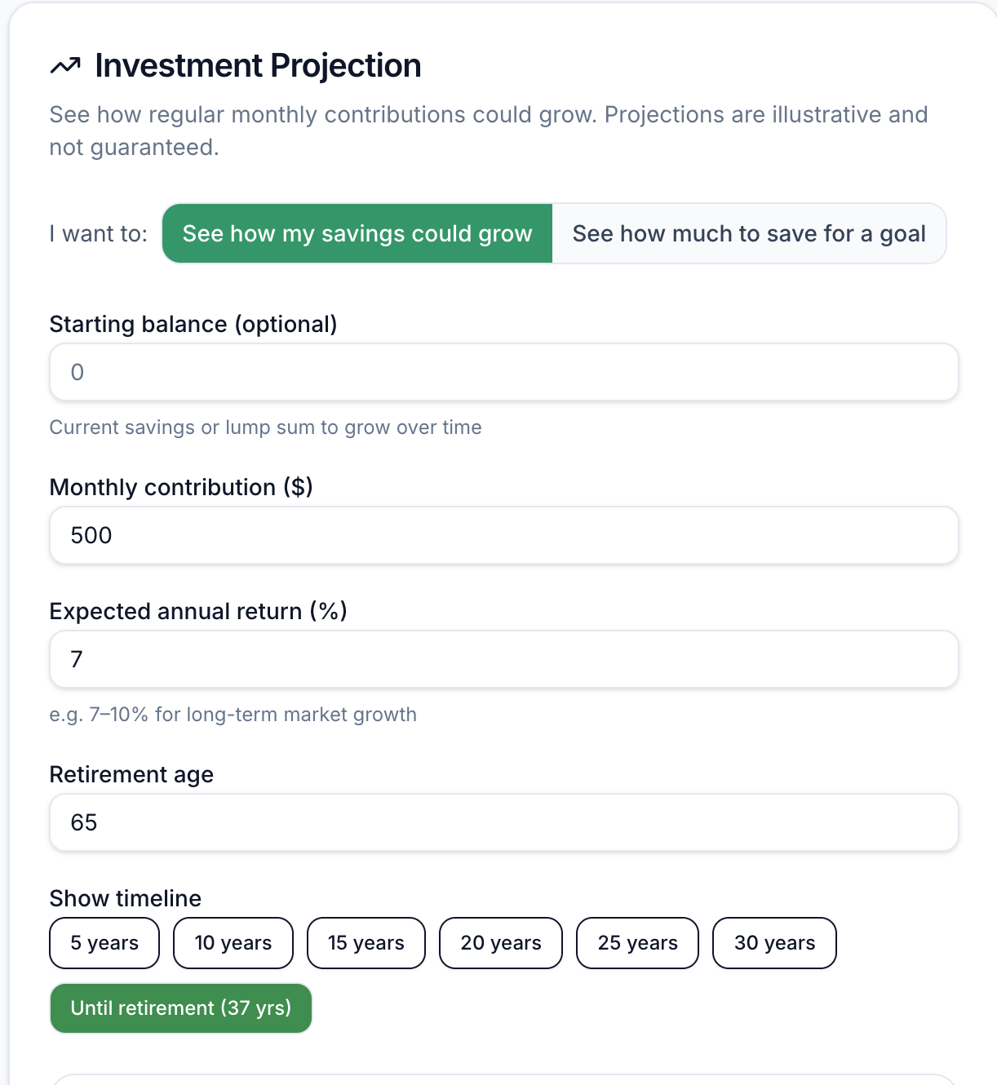997x1085 pixels.
Task: Switch to "See how much to save for a goal"
Action: (749, 234)
